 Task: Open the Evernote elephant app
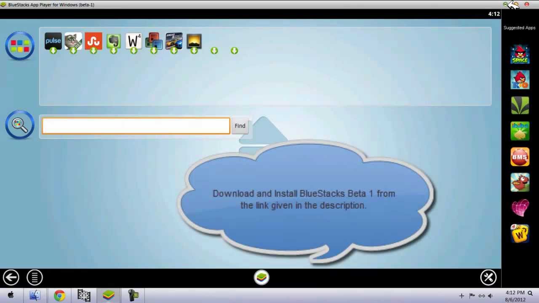[114, 41]
